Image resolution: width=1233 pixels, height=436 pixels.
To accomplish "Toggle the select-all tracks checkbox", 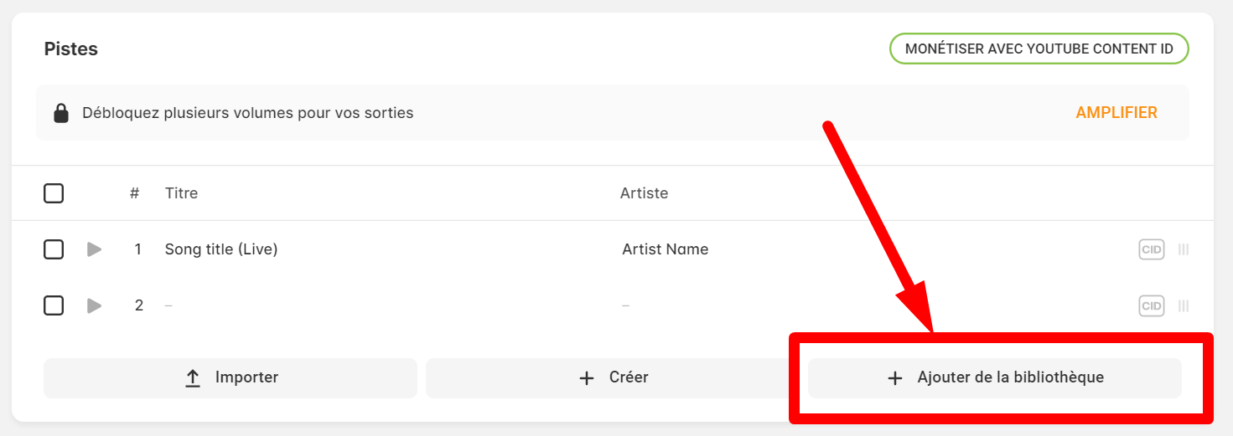I will [x=54, y=193].
